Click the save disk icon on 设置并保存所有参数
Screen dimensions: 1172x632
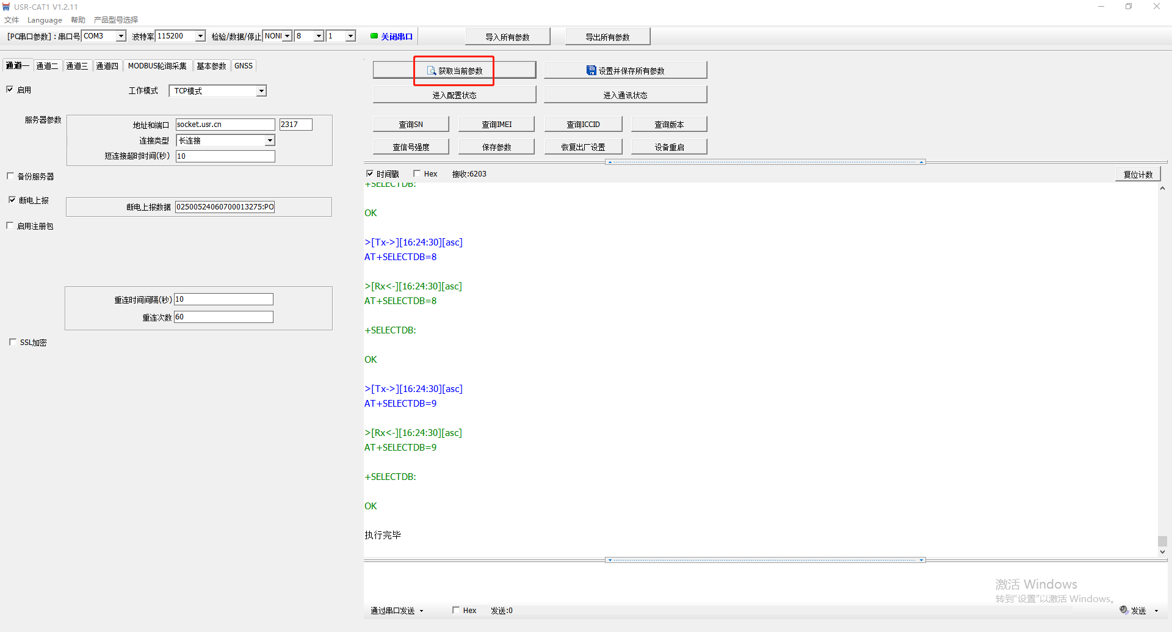pos(591,71)
